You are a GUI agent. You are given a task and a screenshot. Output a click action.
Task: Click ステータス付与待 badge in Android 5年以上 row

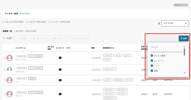click(x=35, y=68)
